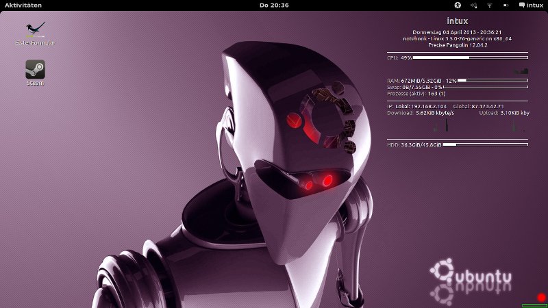Click the date line Donnerstag 04 April 2013
The width and height of the screenshot is (548, 308).
457,32
